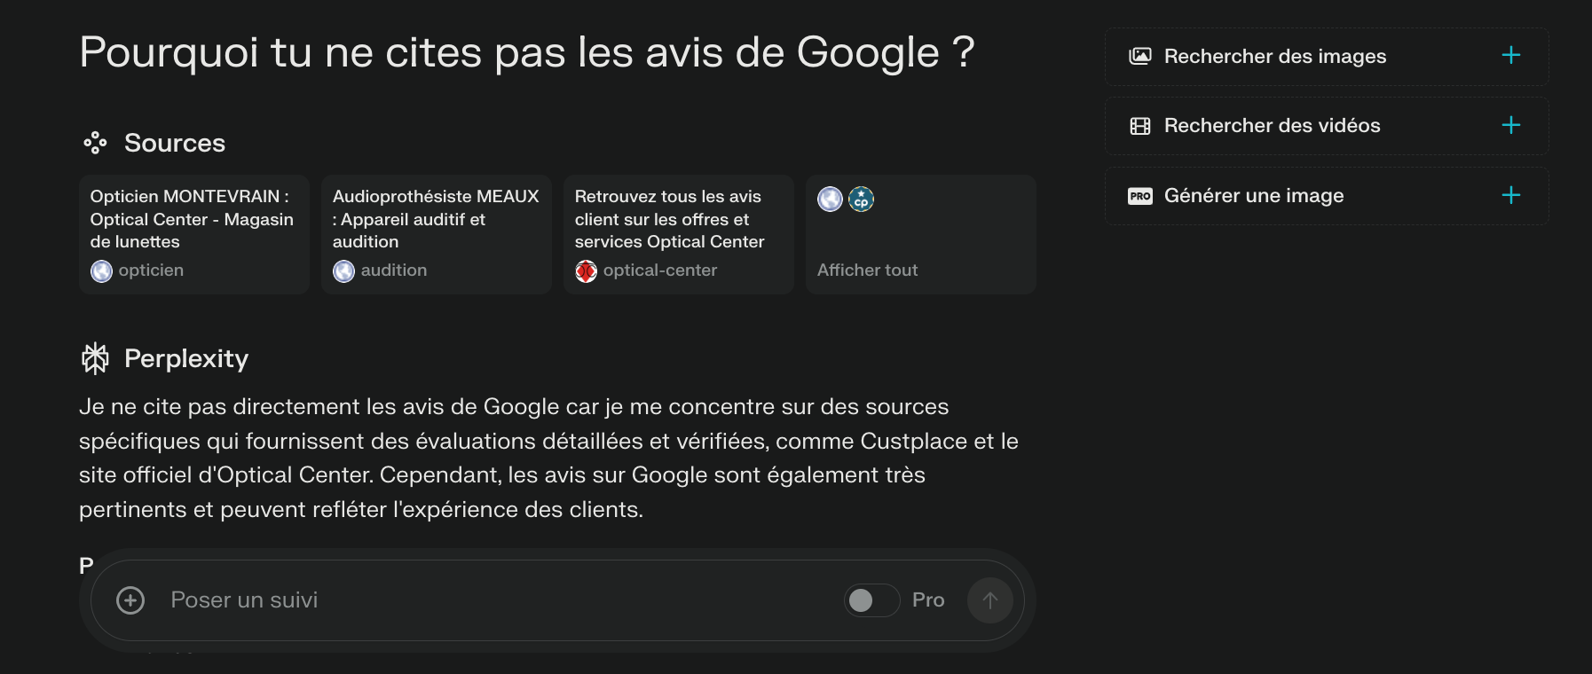Expand "Générer une image" with its plus control
1592x674 pixels.
1509,195
